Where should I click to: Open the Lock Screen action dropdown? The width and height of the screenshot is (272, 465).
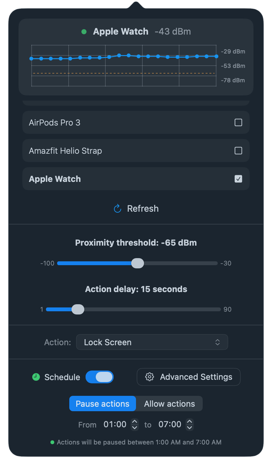(x=152, y=342)
